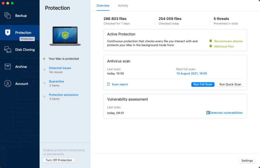Open the Detected issues link

click(x=60, y=68)
